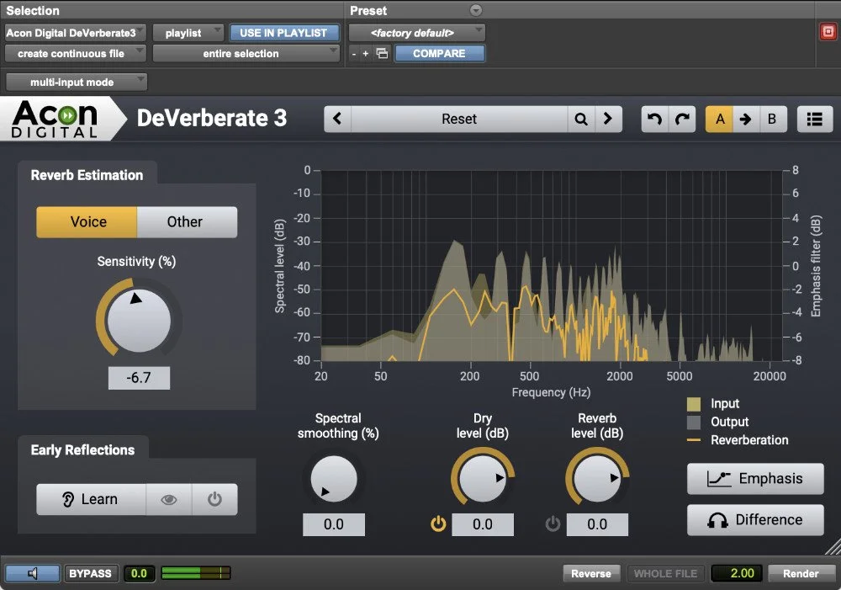This screenshot has width=841, height=590.
Task: Open the plugin list menu icon
Action: 815,119
